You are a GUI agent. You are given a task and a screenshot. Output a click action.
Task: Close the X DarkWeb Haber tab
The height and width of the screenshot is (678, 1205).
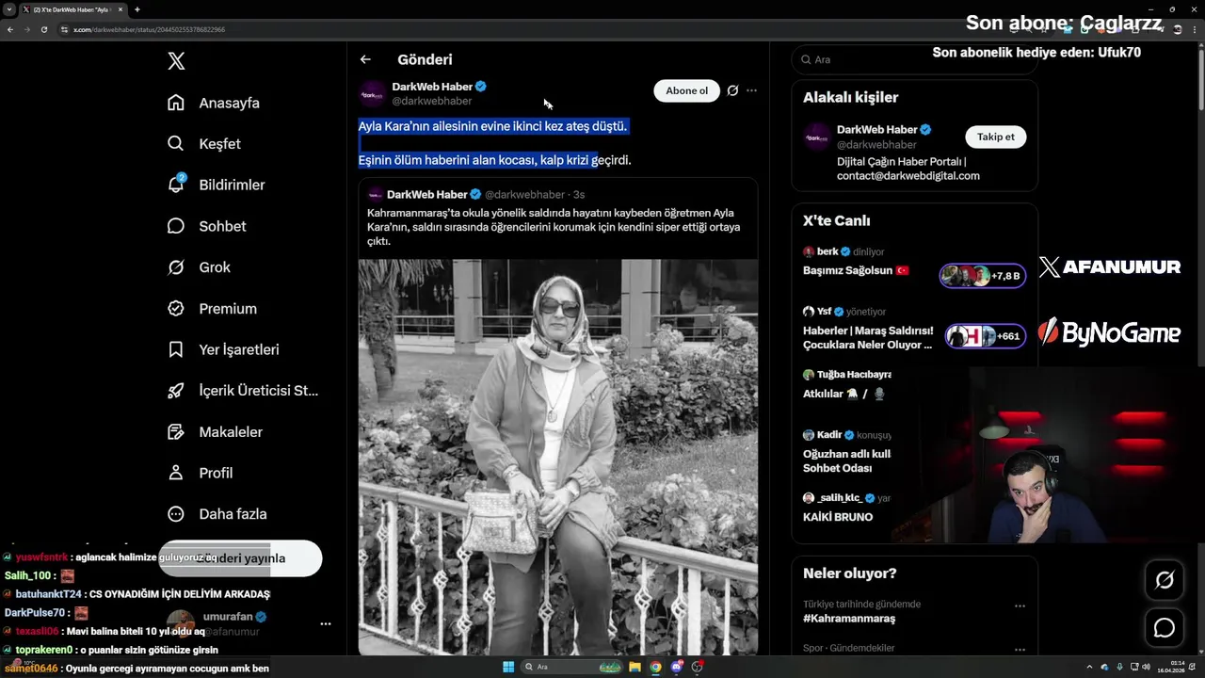(x=120, y=9)
